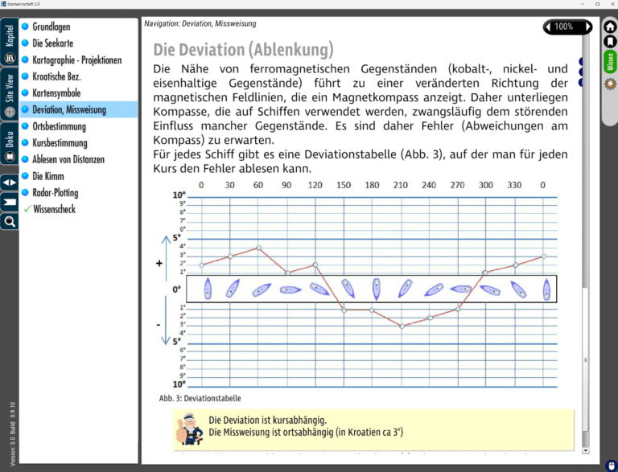Open the Site View side tab
The width and height of the screenshot is (618, 472).
coord(10,95)
